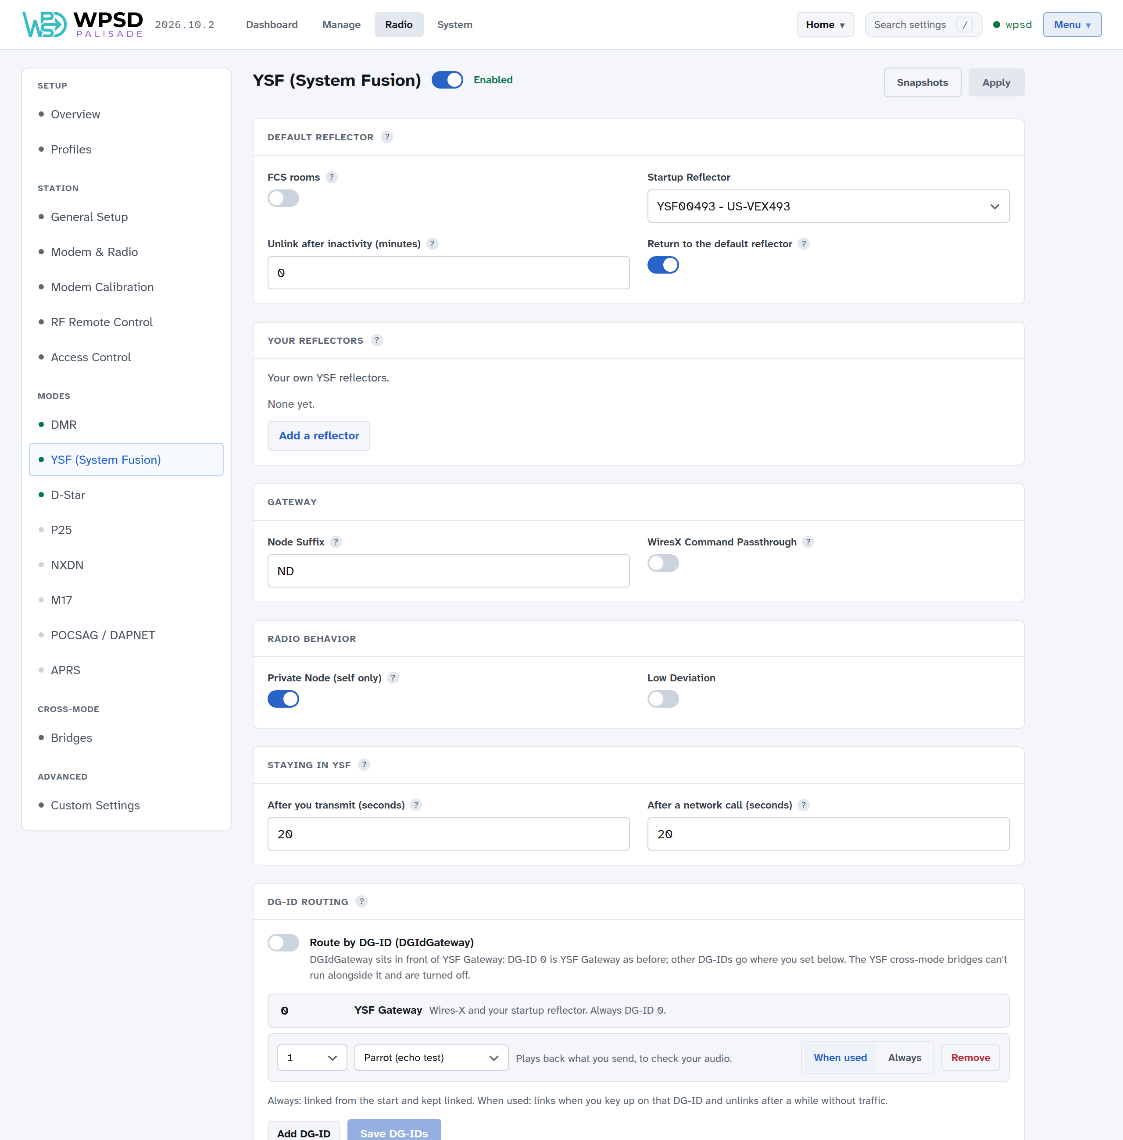Turn off Private Node toggle
Image resolution: width=1123 pixels, height=1140 pixels.
click(x=283, y=699)
